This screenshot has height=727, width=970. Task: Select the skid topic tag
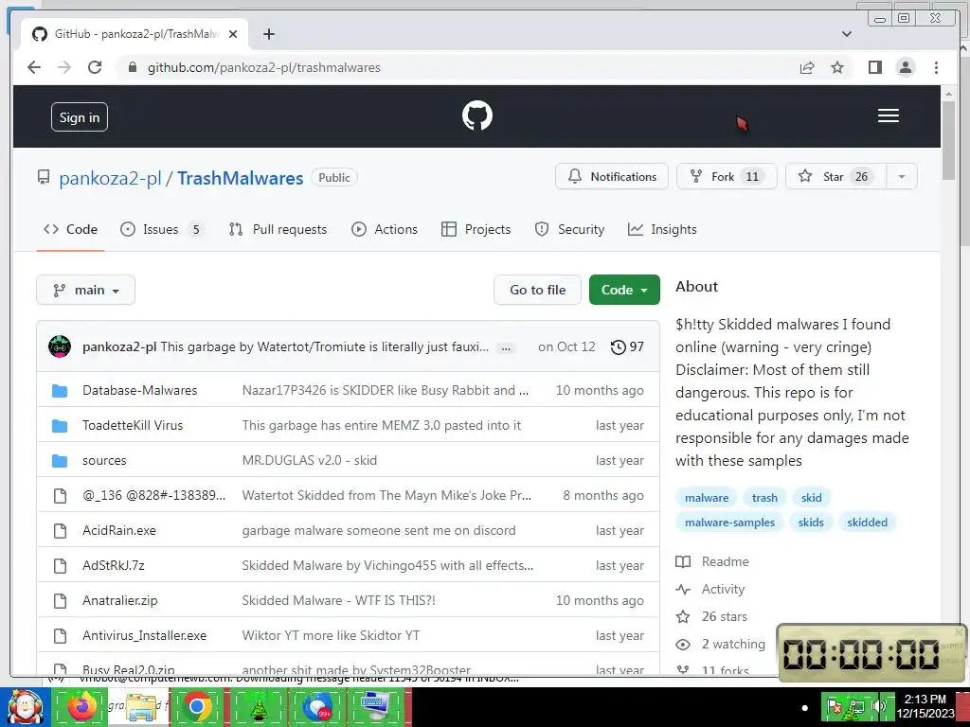click(811, 498)
